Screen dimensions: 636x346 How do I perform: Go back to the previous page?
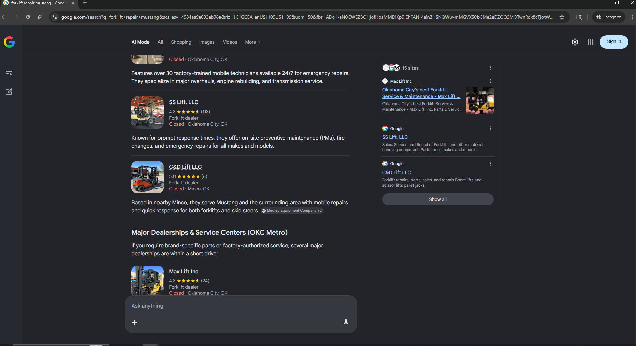coord(4,17)
